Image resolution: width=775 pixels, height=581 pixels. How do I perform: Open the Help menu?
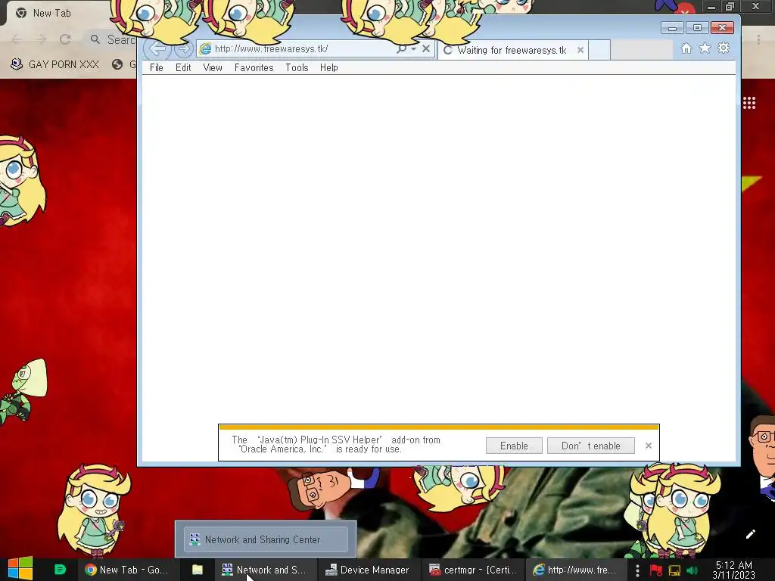[x=328, y=67]
